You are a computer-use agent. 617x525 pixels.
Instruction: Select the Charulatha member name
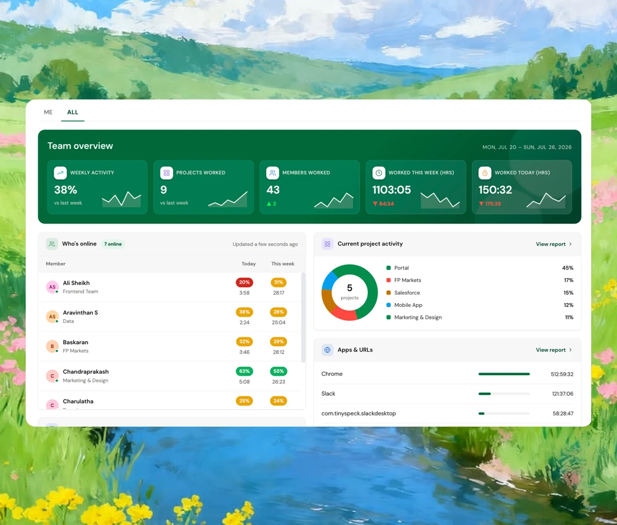[x=78, y=402]
